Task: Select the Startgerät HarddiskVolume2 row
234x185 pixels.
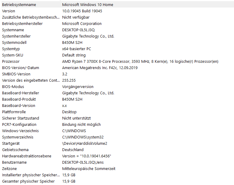Action: (x=117, y=143)
